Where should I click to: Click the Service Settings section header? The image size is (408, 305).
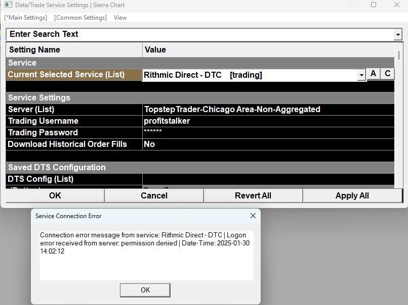coord(200,98)
